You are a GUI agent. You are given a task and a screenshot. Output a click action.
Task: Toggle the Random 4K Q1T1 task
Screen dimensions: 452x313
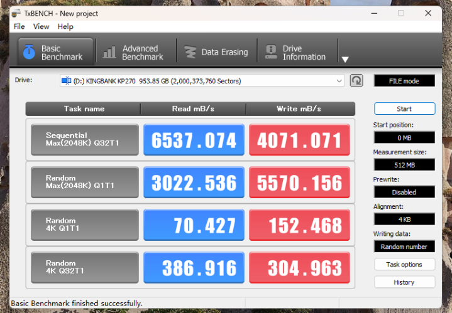[x=85, y=225]
